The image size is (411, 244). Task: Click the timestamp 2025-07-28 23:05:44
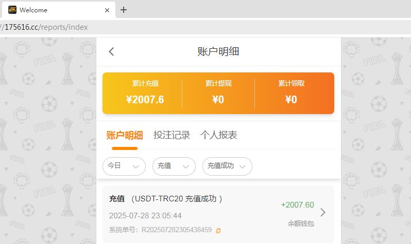145,216
